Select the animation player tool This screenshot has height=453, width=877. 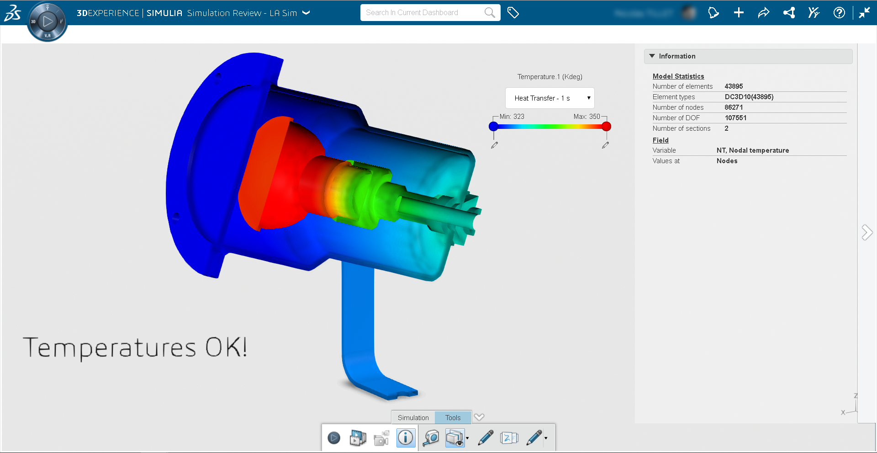point(334,437)
